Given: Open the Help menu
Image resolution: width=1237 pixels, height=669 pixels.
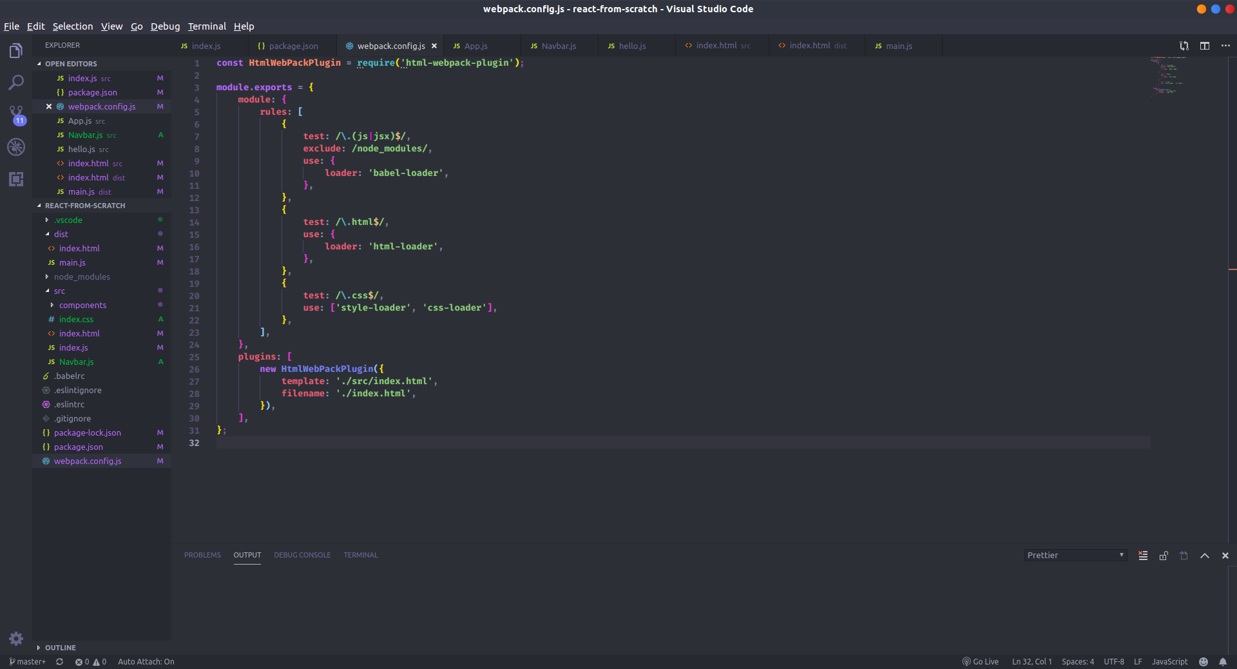Looking at the screenshot, I should coord(244,26).
